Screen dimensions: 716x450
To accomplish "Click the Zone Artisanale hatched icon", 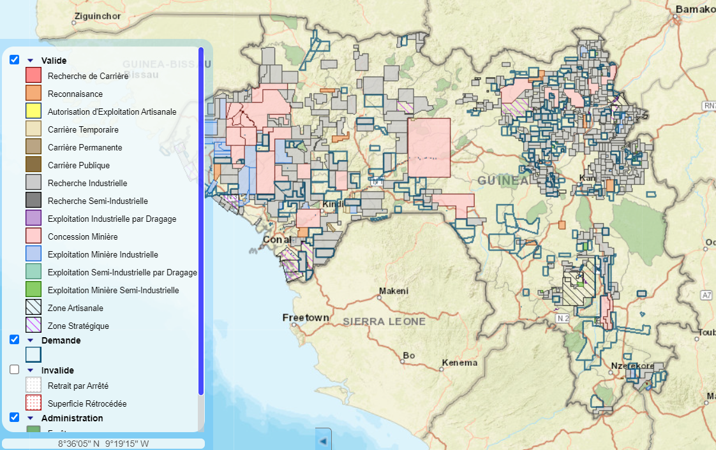I will (x=33, y=307).
